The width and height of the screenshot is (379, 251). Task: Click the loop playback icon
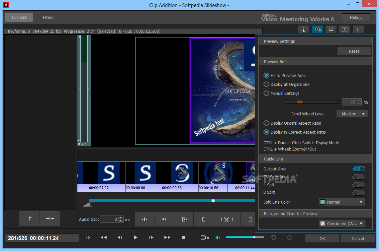pyautogui.click(x=205, y=237)
